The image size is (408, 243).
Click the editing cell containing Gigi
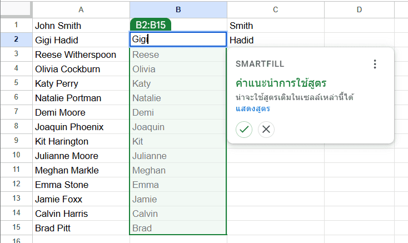point(178,39)
